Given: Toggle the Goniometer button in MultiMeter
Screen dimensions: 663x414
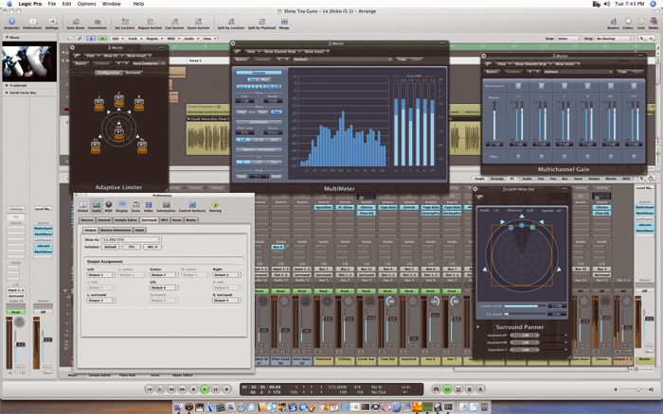Looking at the screenshot, I should 259,122.
